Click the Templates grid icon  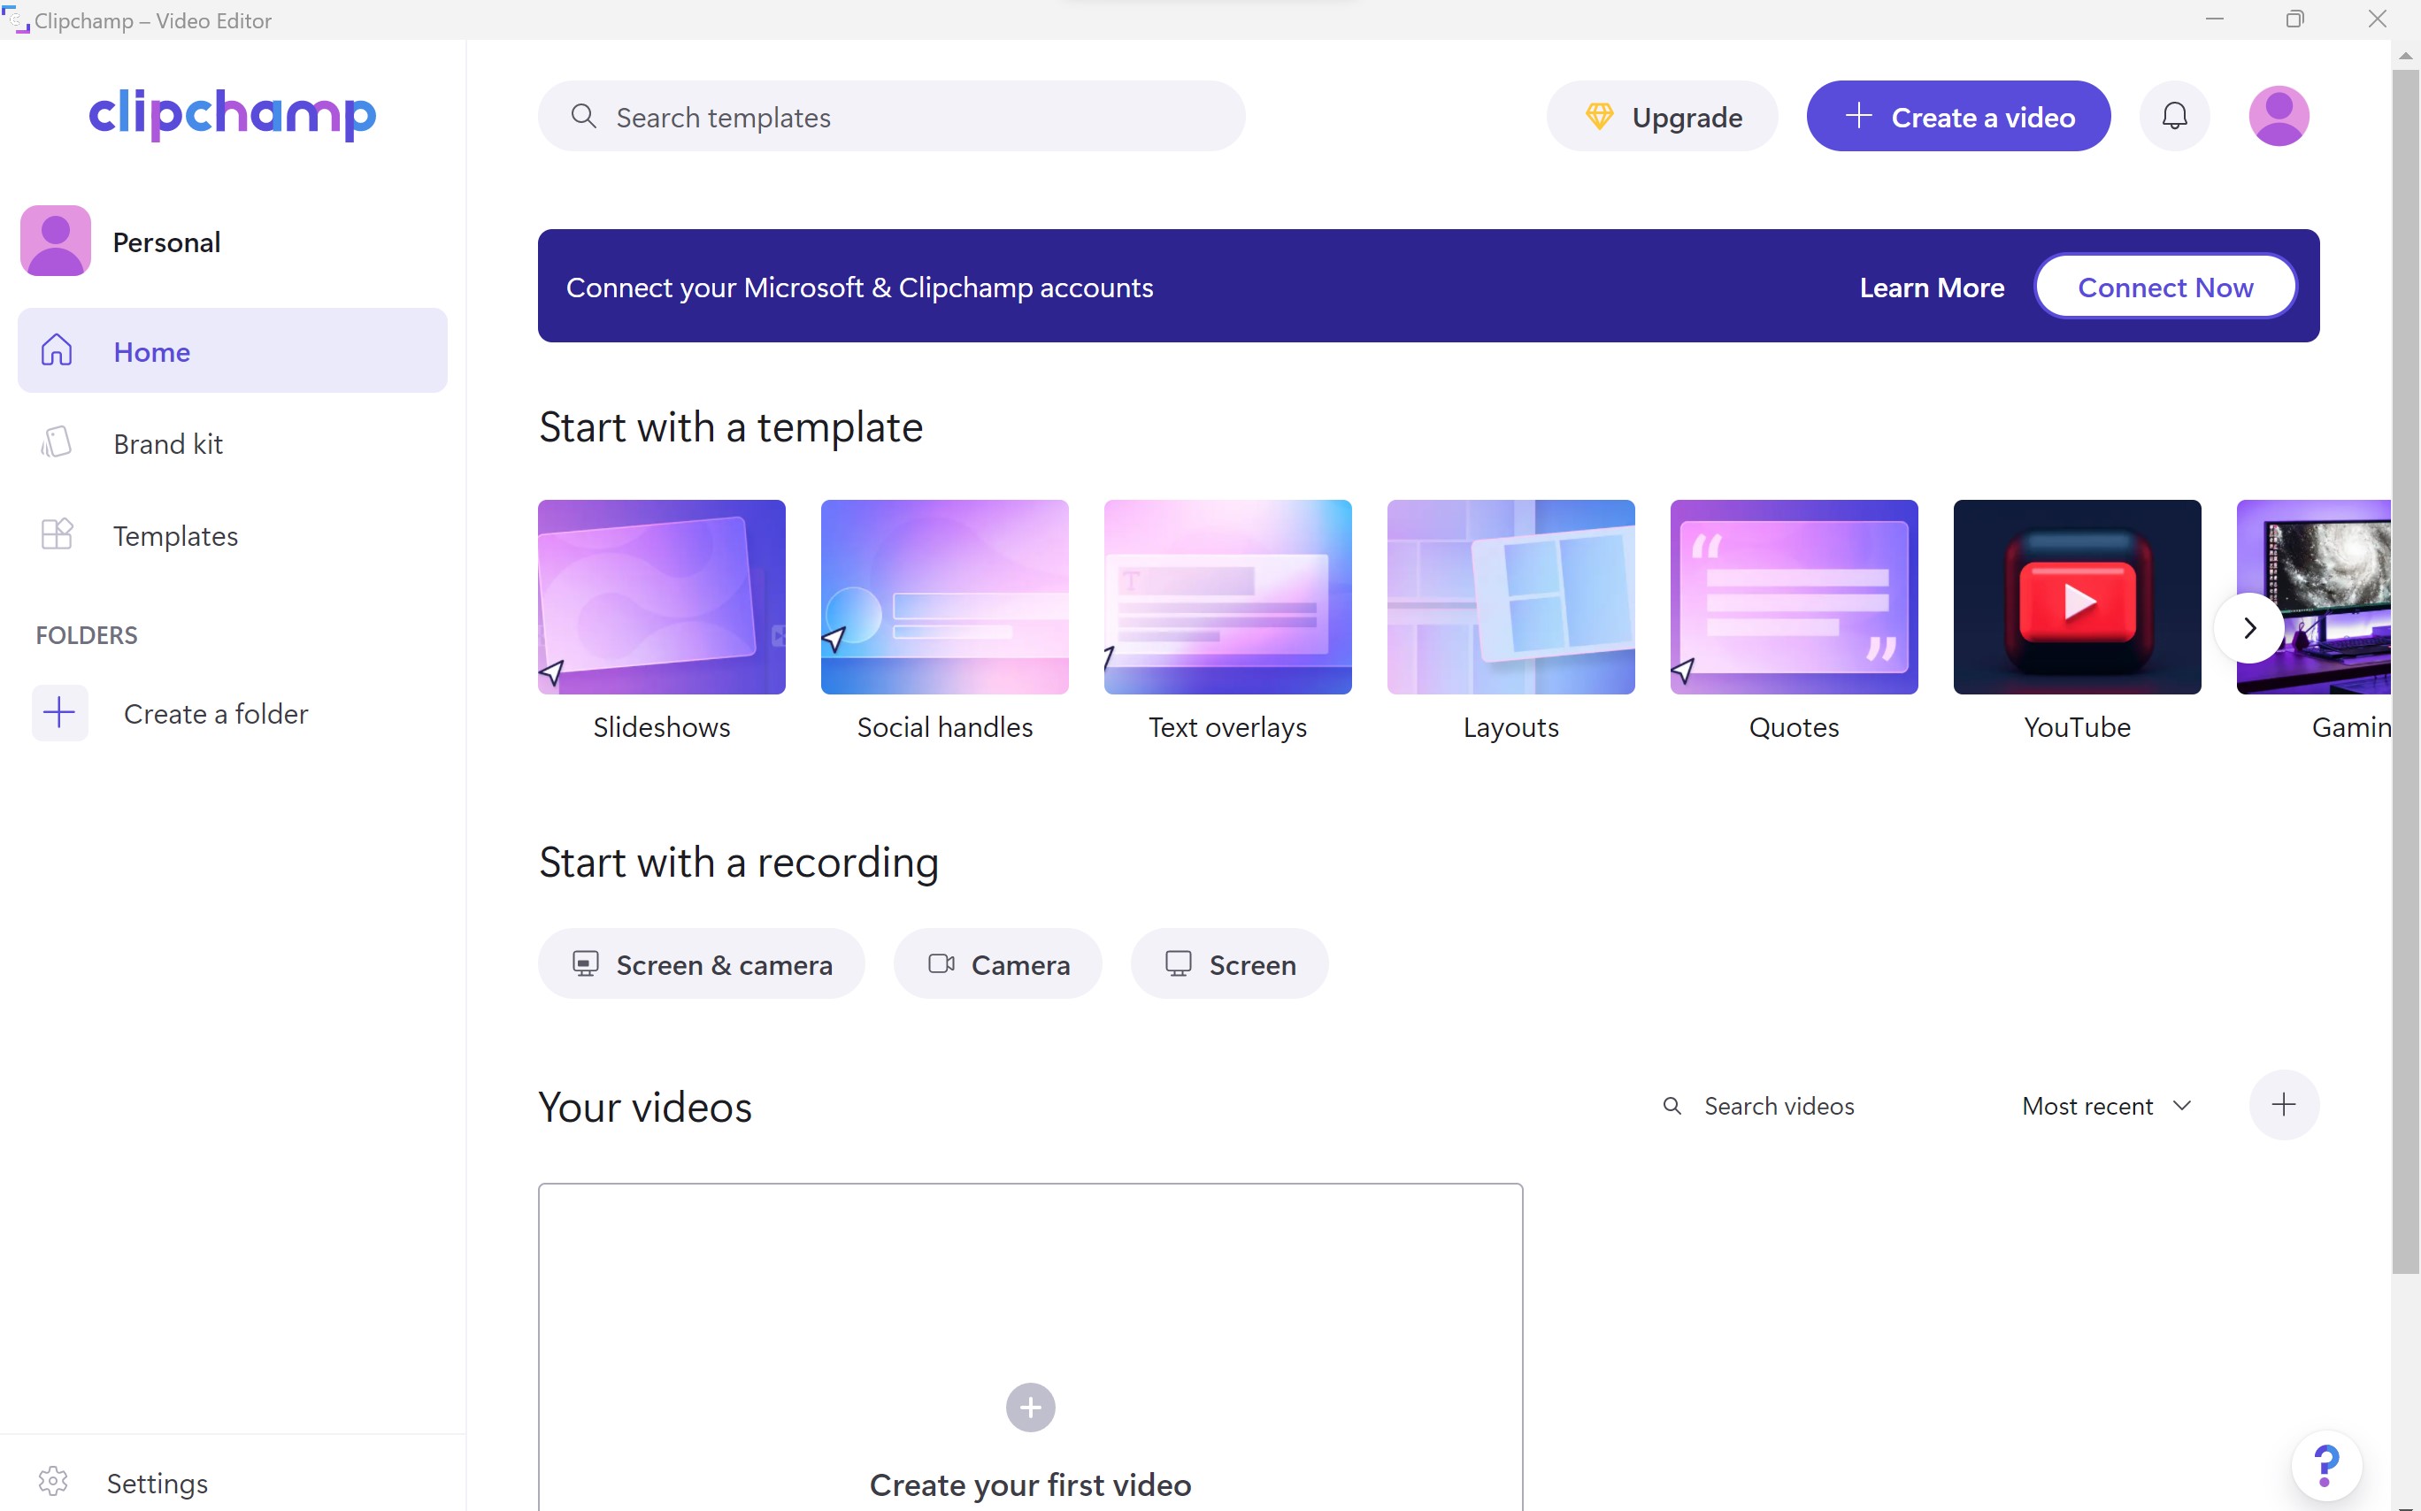(x=56, y=533)
